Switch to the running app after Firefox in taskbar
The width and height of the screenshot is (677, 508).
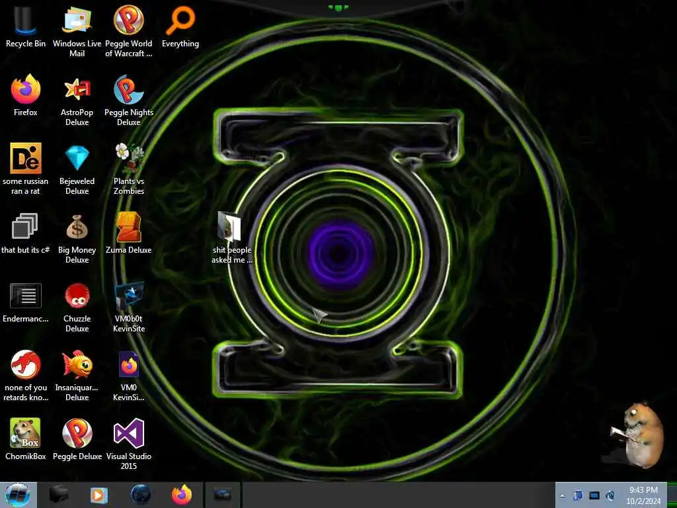click(x=223, y=495)
